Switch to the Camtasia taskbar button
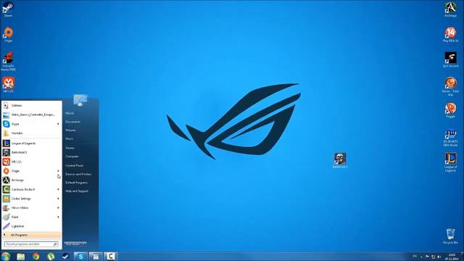The width and height of the screenshot is (464, 261). point(110,256)
